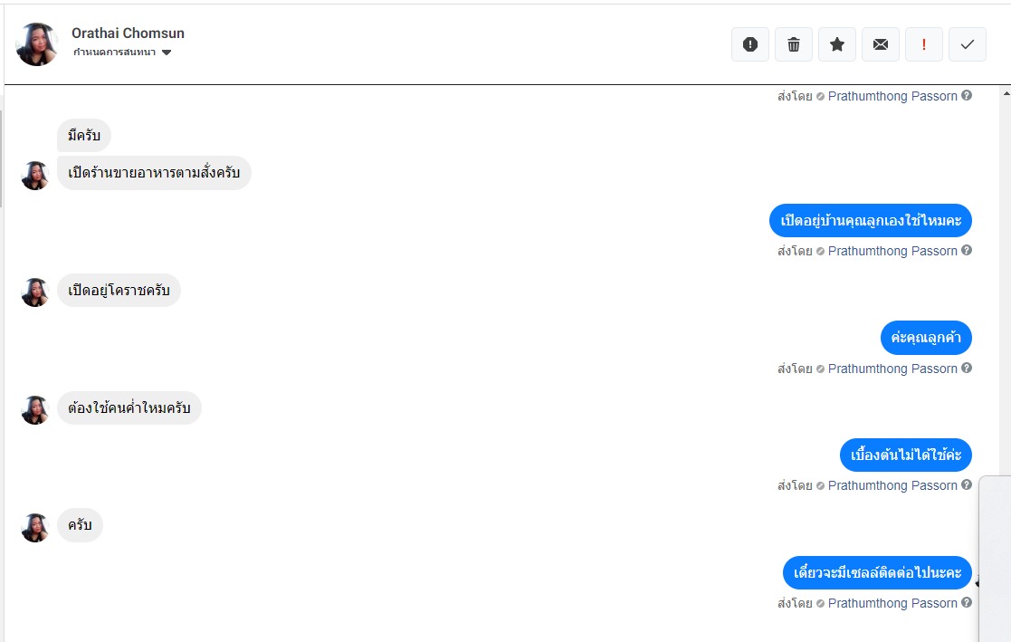Screen dimensions: 1011x642
Task: Select the "ต้องใช้คนค่ำใหมครับ" message bubble
Action: tap(129, 408)
